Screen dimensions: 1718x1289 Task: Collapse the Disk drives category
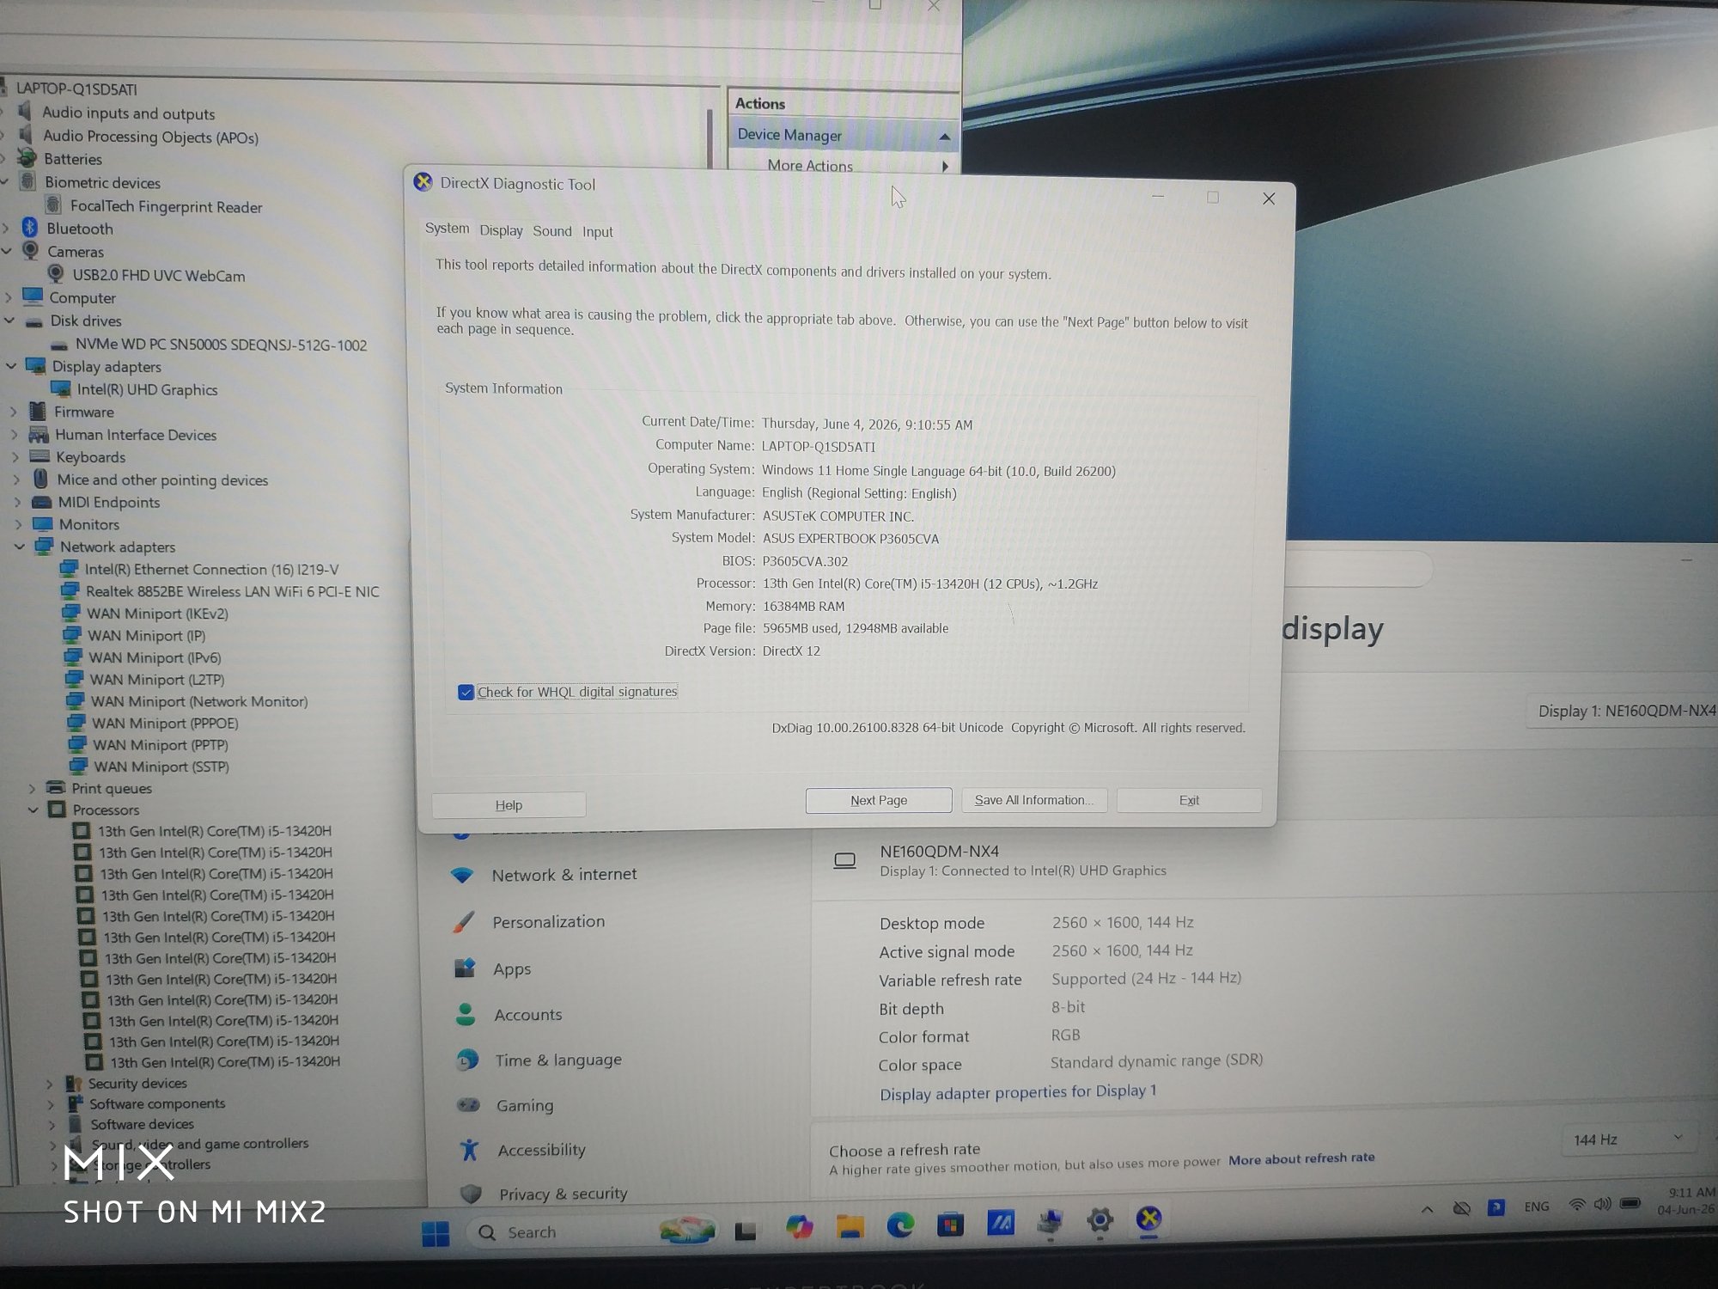coord(9,321)
